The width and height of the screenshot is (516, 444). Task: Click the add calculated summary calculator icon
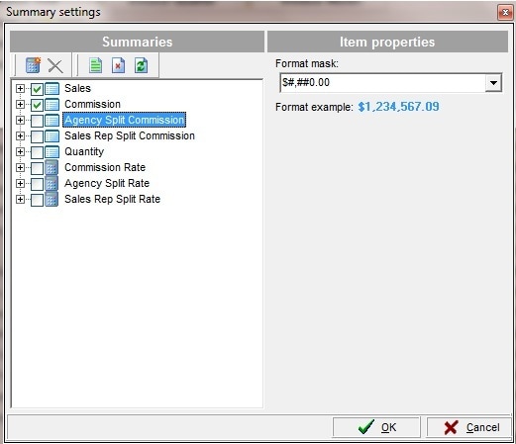coord(33,65)
